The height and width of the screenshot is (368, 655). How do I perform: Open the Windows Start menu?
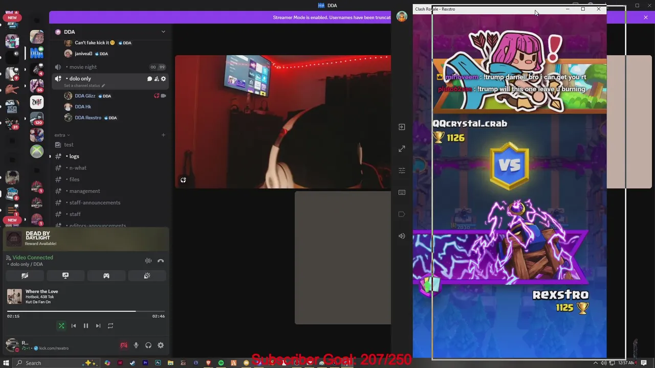tap(6, 363)
